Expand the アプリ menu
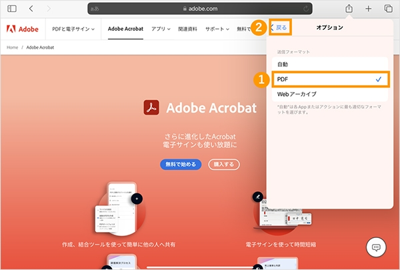This screenshot has height=270, width=400. pos(161,29)
